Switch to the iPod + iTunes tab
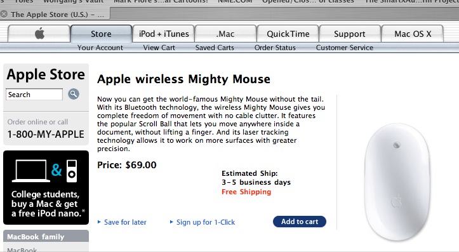This screenshot has width=459, height=252. pyautogui.click(x=164, y=34)
